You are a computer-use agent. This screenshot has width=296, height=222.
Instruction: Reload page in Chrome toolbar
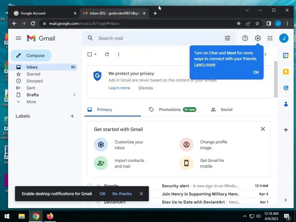(33, 23)
